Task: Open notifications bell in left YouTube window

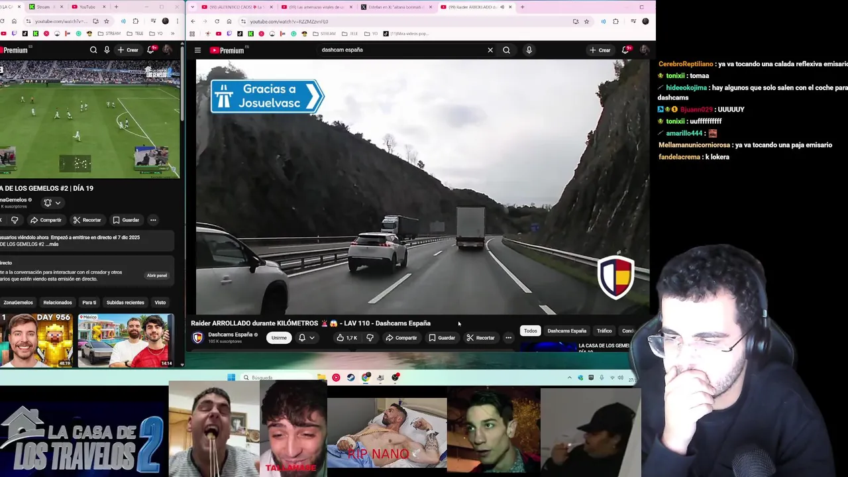Action: (152, 50)
